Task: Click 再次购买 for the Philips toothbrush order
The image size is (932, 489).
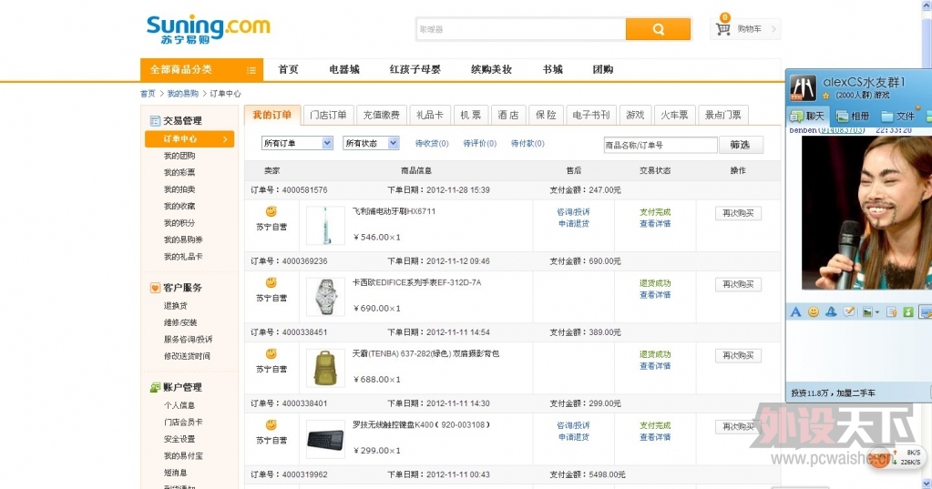Action: point(738,213)
